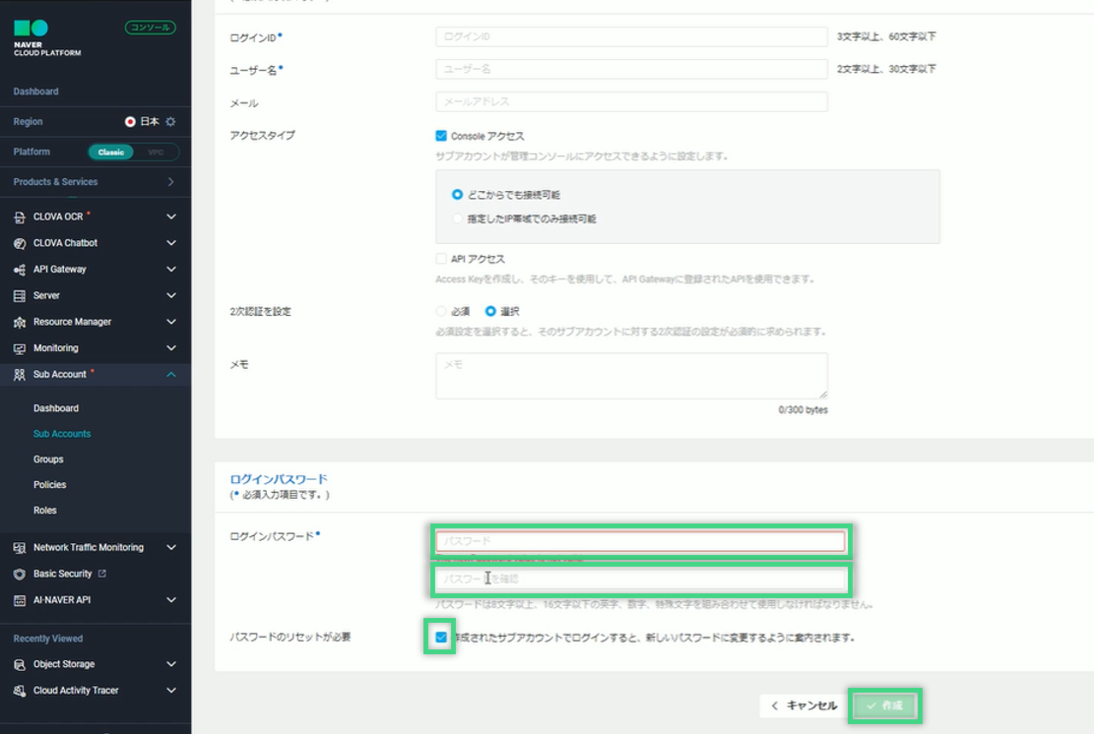Click the キャンセル button
This screenshot has height=734, width=1094.
[x=803, y=705]
